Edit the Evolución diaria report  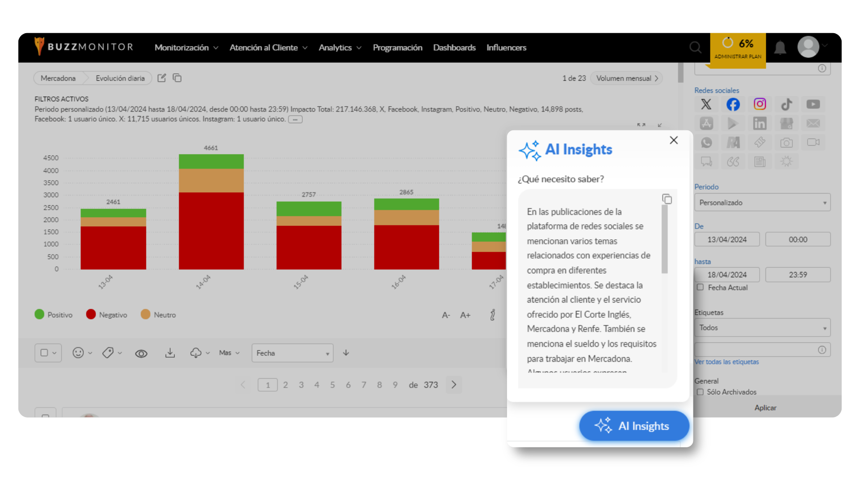click(x=162, y=78)
